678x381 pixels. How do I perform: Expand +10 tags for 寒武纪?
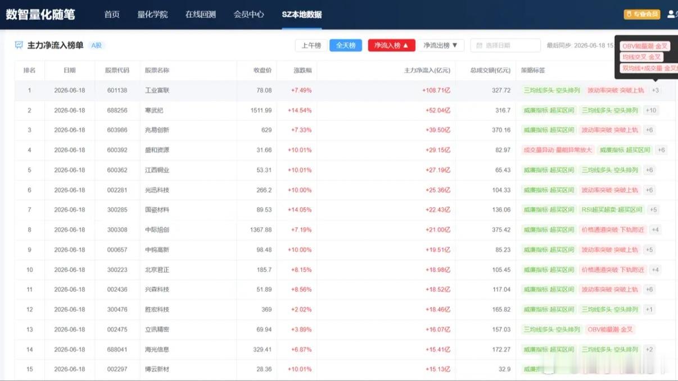(x=651, y=110)
